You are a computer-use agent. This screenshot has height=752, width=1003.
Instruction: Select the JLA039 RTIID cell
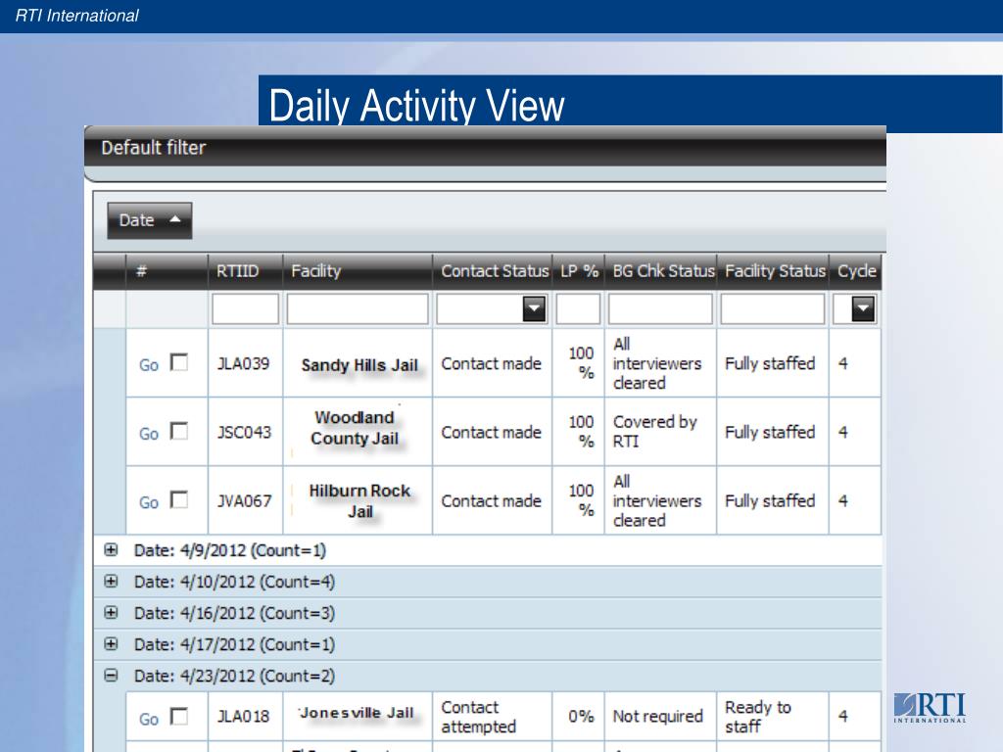click(244, 364)
